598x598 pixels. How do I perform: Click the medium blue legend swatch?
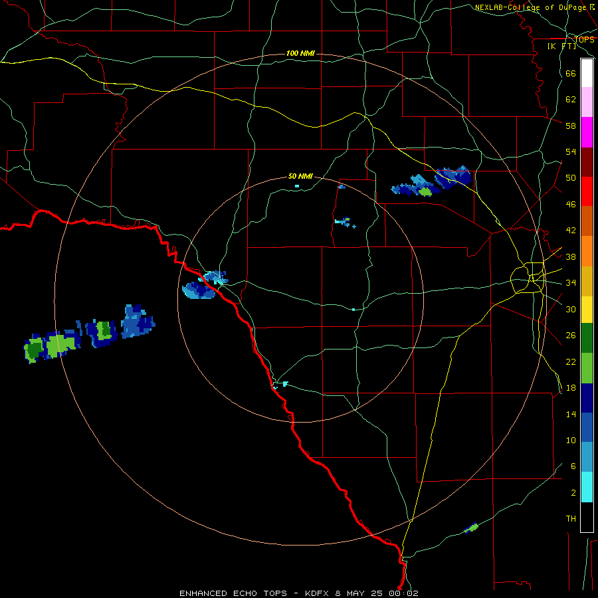pos(587,427)
